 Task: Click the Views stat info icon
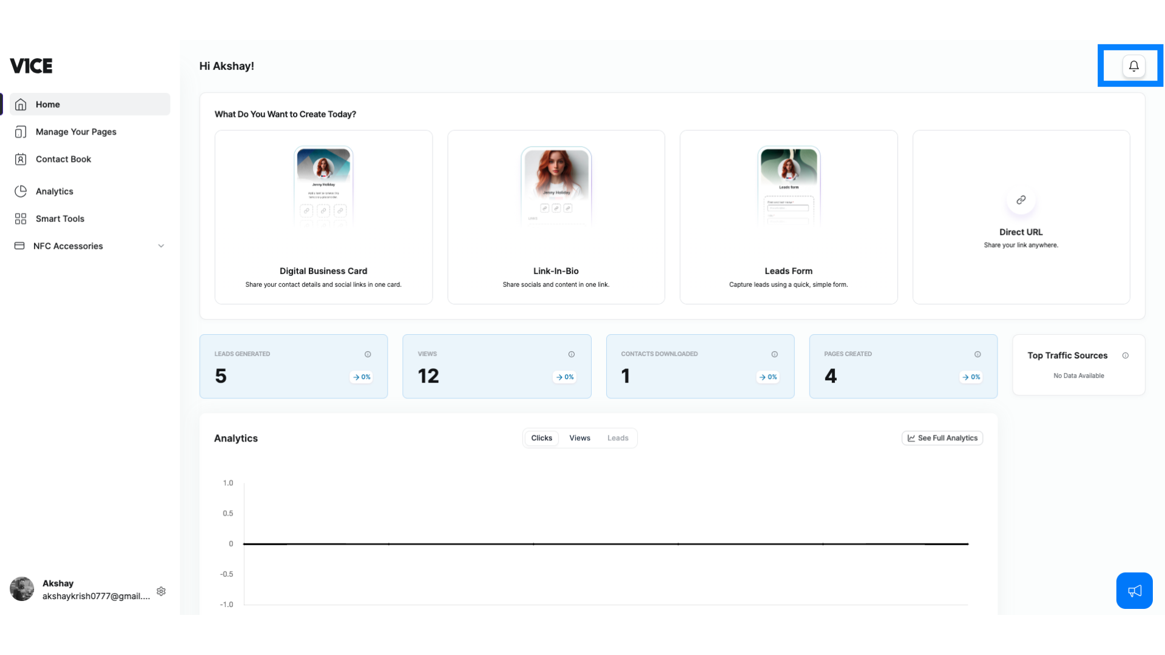point(572,354)
